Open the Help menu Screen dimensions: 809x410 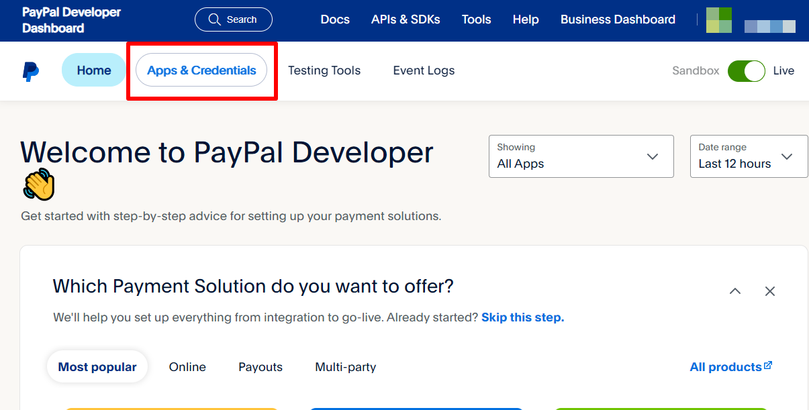(x=526, y=19)
